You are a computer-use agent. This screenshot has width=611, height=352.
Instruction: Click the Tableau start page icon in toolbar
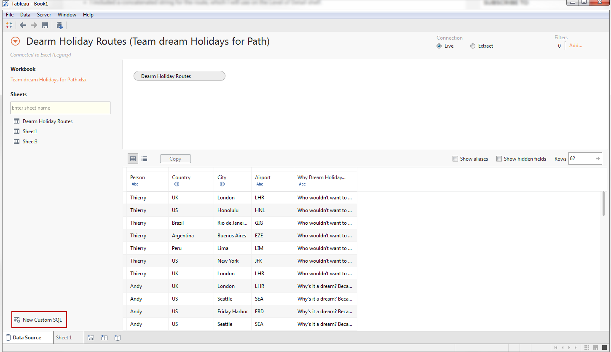pyautogui.click(x=9, y=25)
